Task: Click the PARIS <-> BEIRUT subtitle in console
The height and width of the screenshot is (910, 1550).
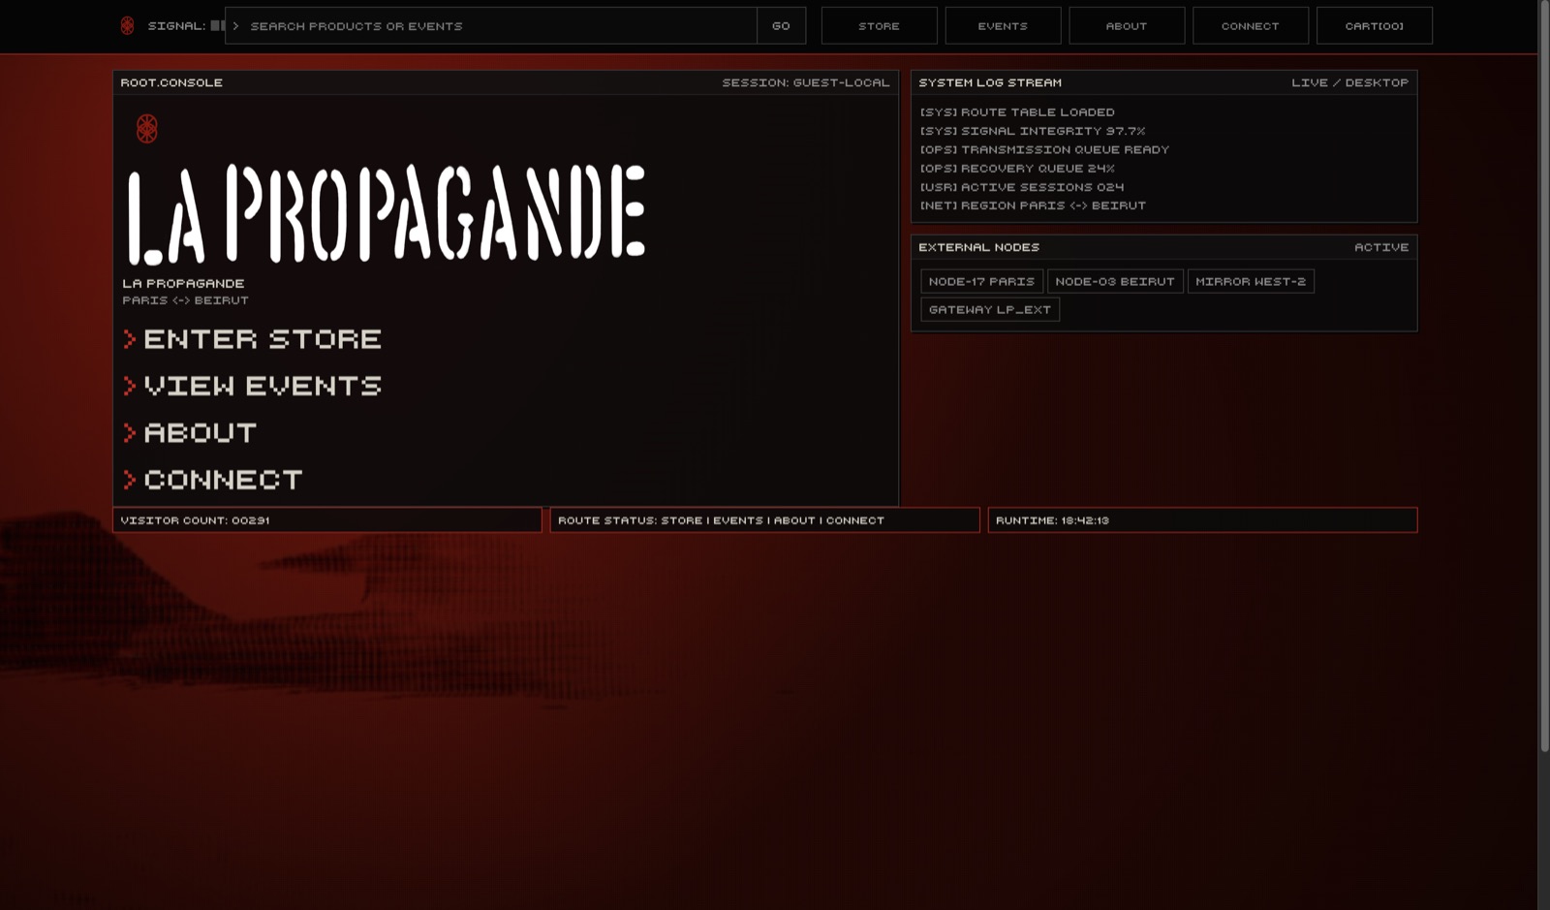Action: click(186, 300)
